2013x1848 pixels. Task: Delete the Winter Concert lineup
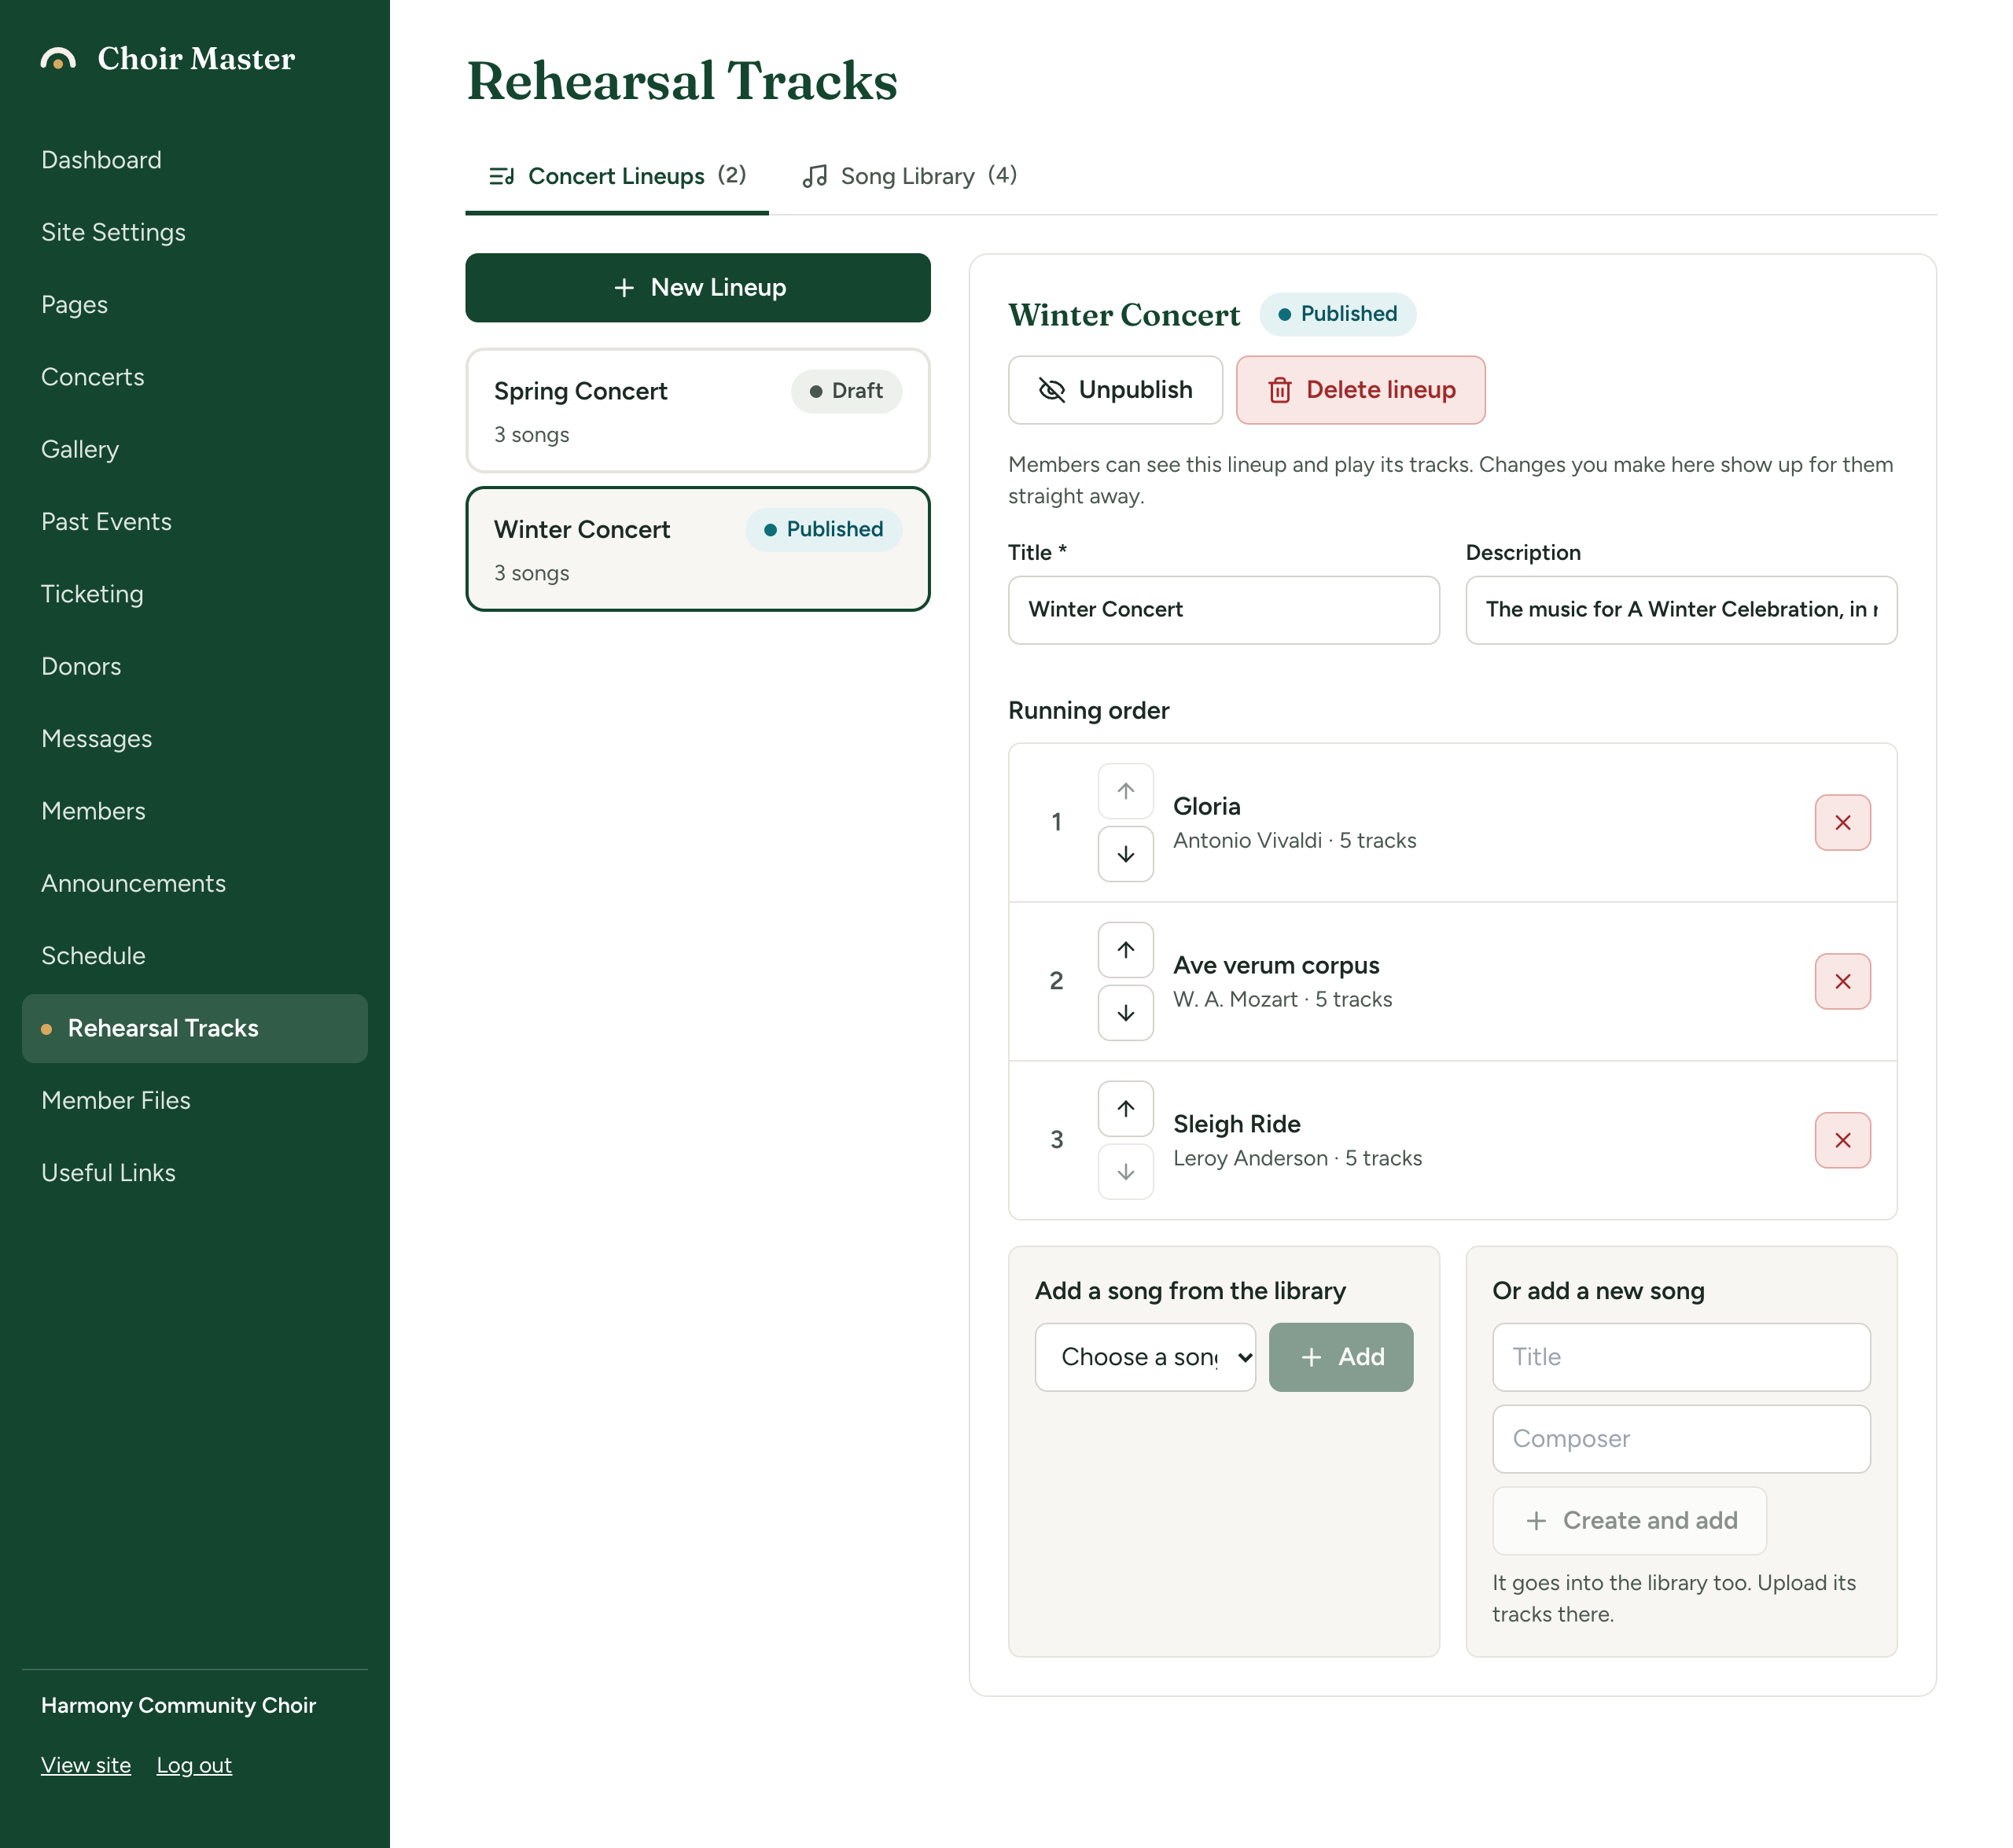pyautogui.click(x=1361, y=390)
